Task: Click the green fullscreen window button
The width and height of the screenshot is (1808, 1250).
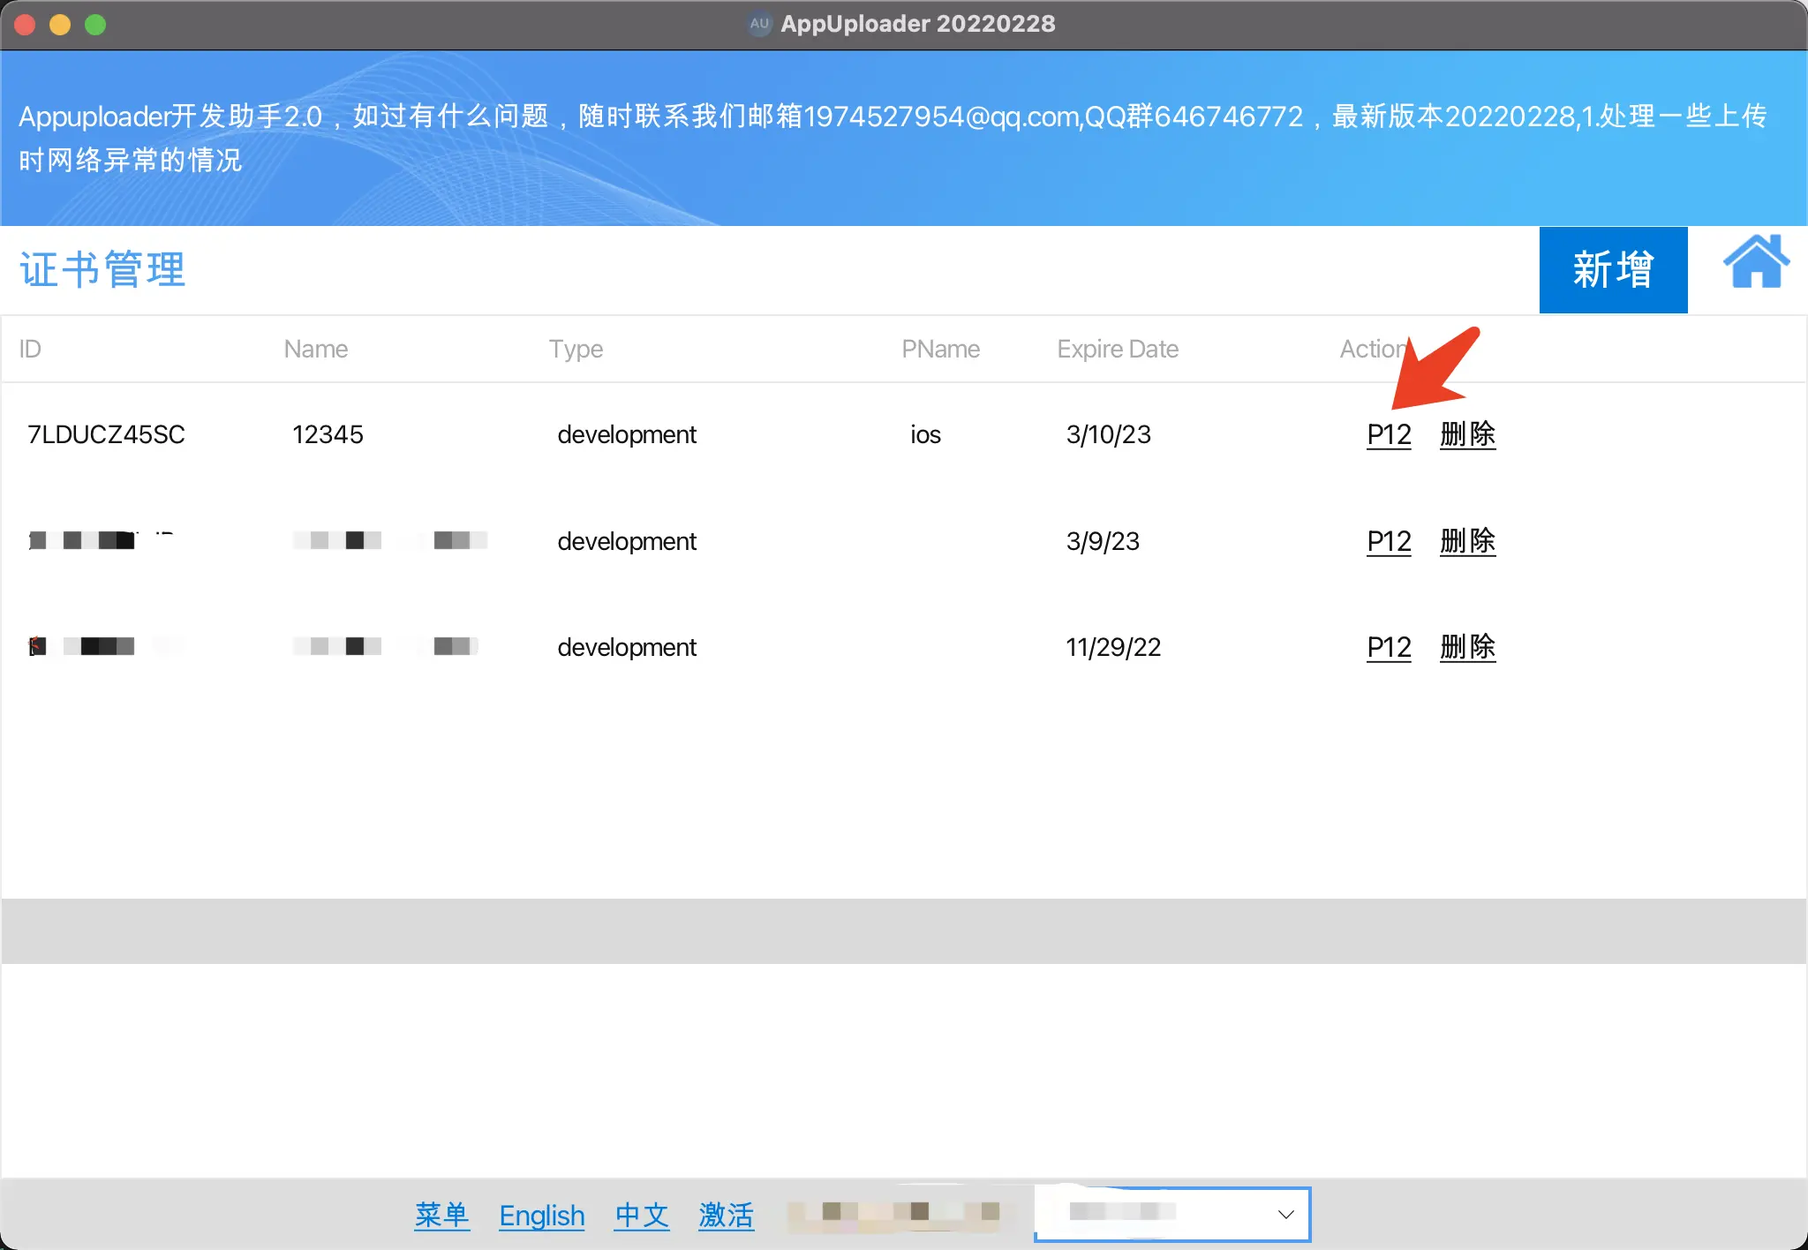Action: (x=95, y=25)
